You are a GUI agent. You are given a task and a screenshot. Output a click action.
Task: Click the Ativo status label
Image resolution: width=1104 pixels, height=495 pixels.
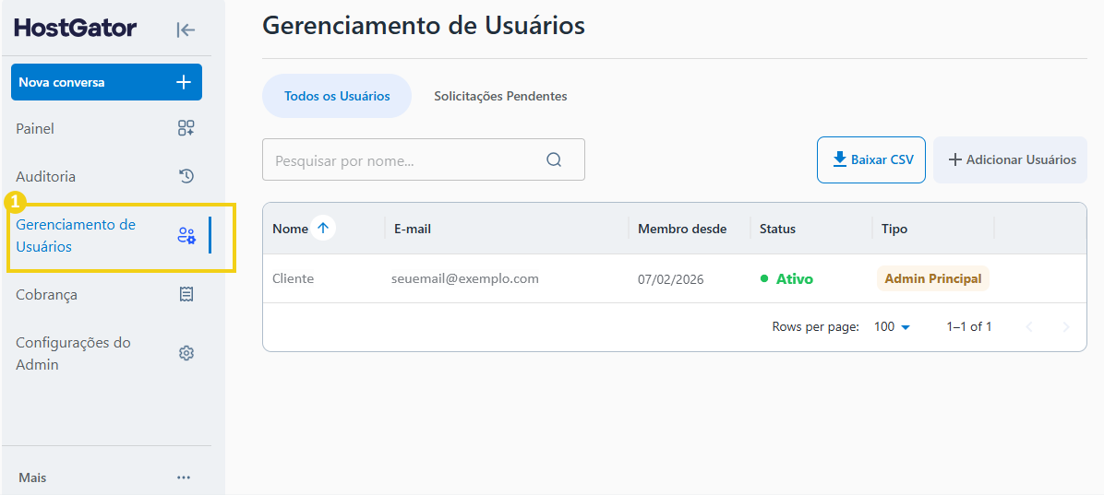[794, 279]
